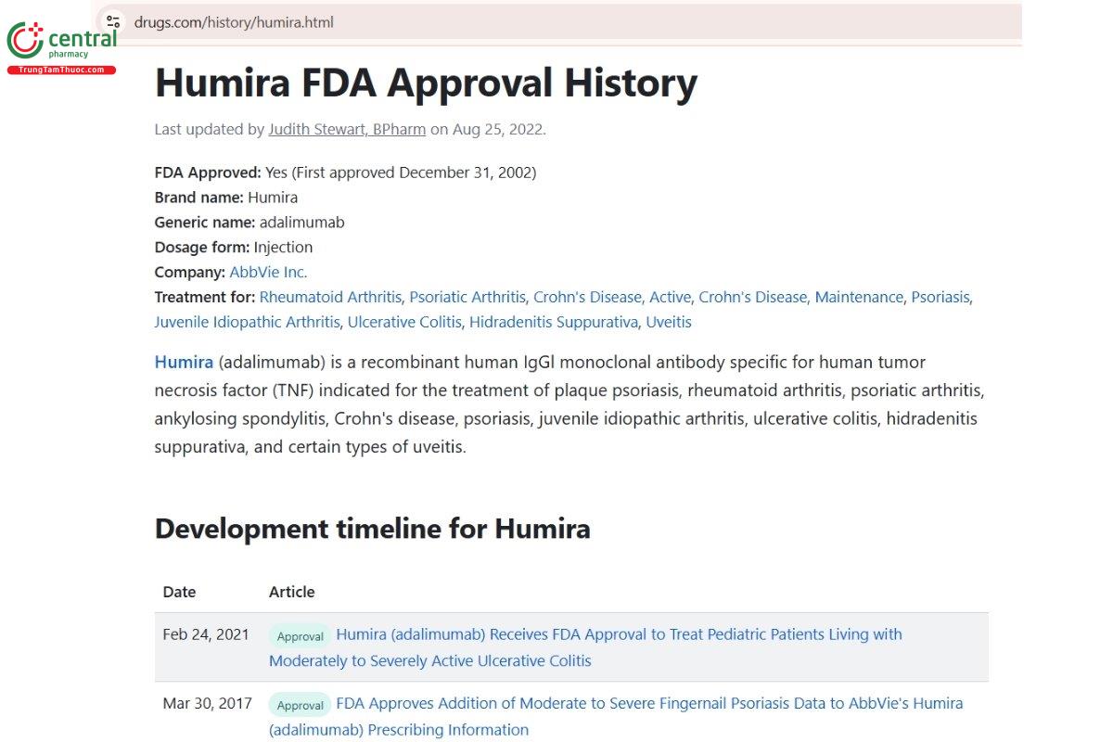Click the drugs.com/history/humira.html address bar
Image resolution: width=1113 pixels, height=742 pixels.
point(234,21)
